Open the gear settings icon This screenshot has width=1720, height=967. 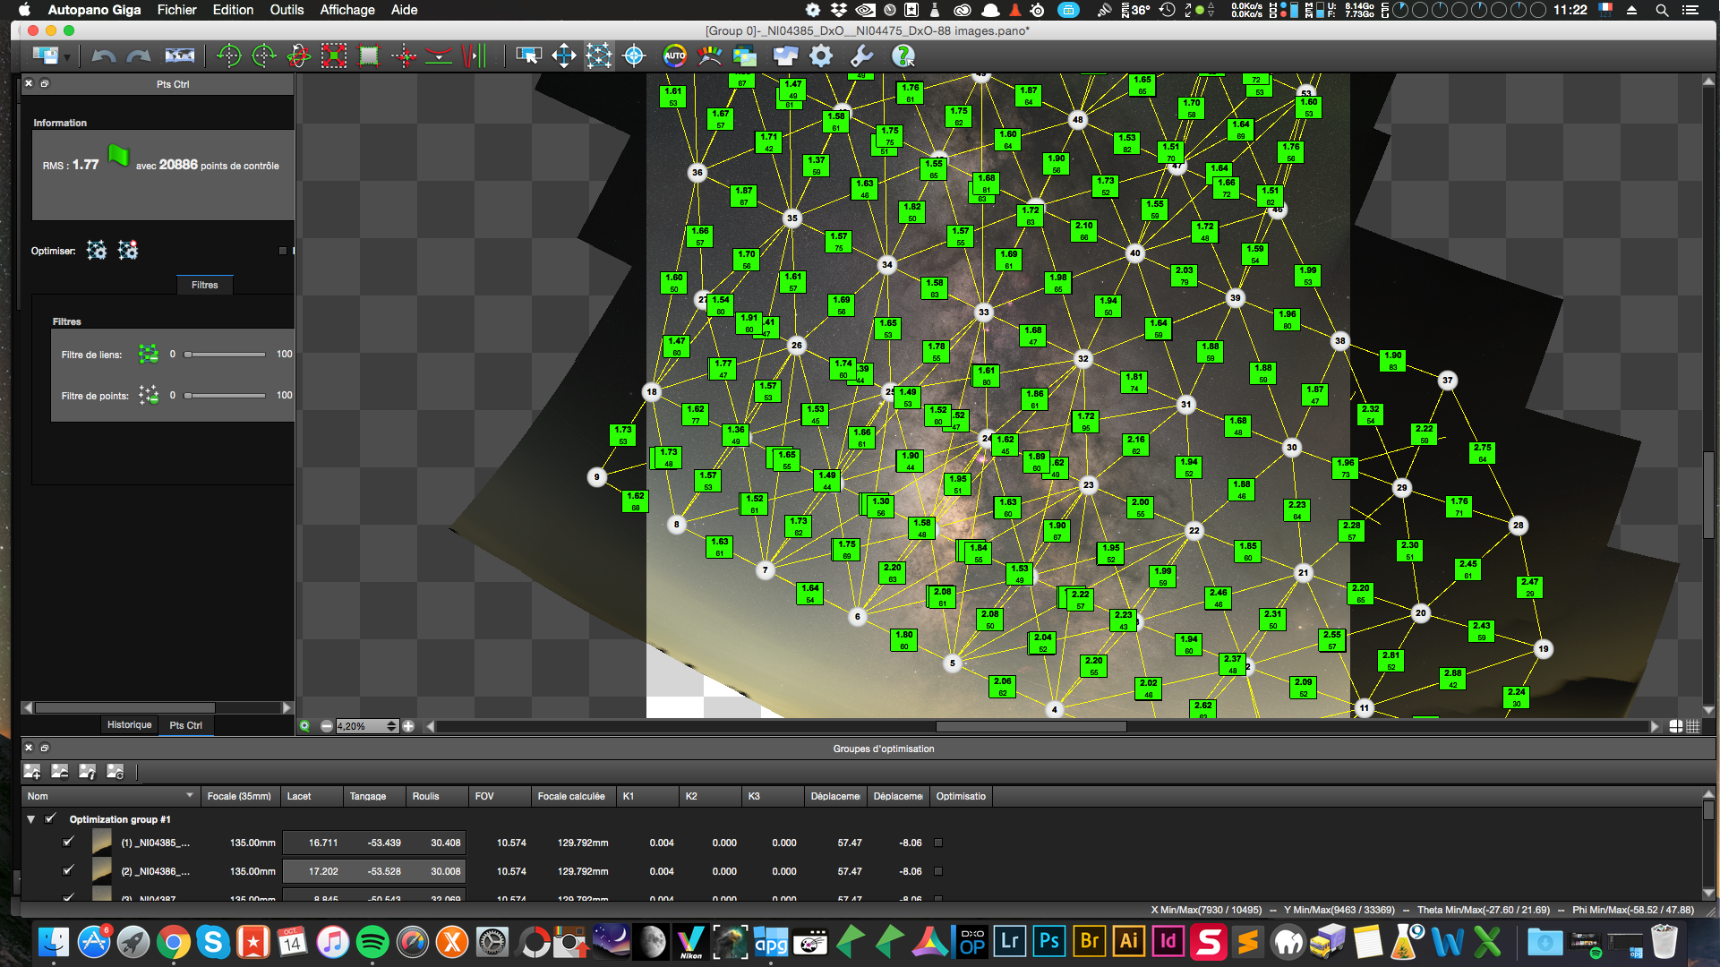pyautogui.click(x=820, y=56)
